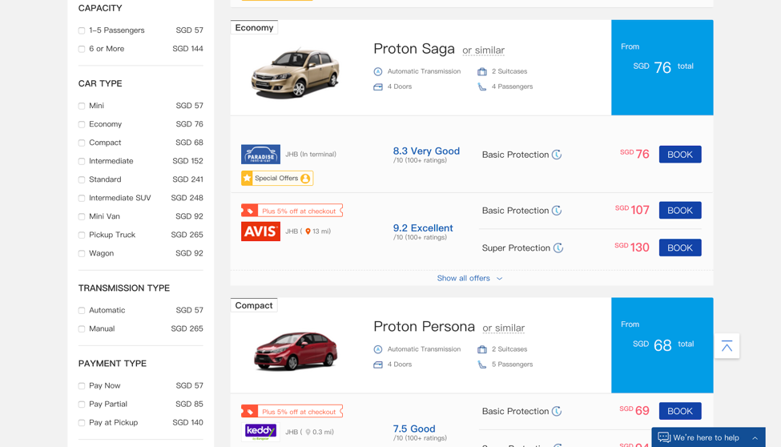
Task: Book the Paradise SGD 76 offer
Action: [x=680, y=155]
